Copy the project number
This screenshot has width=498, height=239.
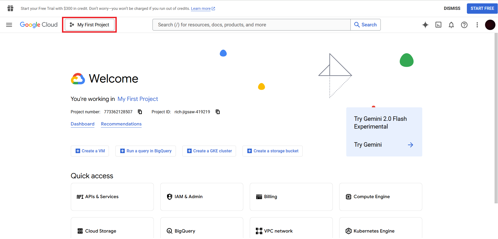pyautogui.click(x=140, y=112)
